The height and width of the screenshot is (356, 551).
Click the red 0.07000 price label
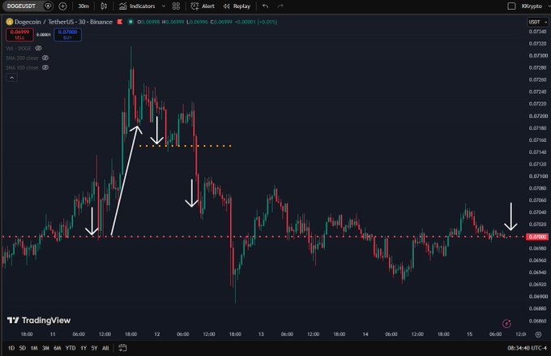537,237
